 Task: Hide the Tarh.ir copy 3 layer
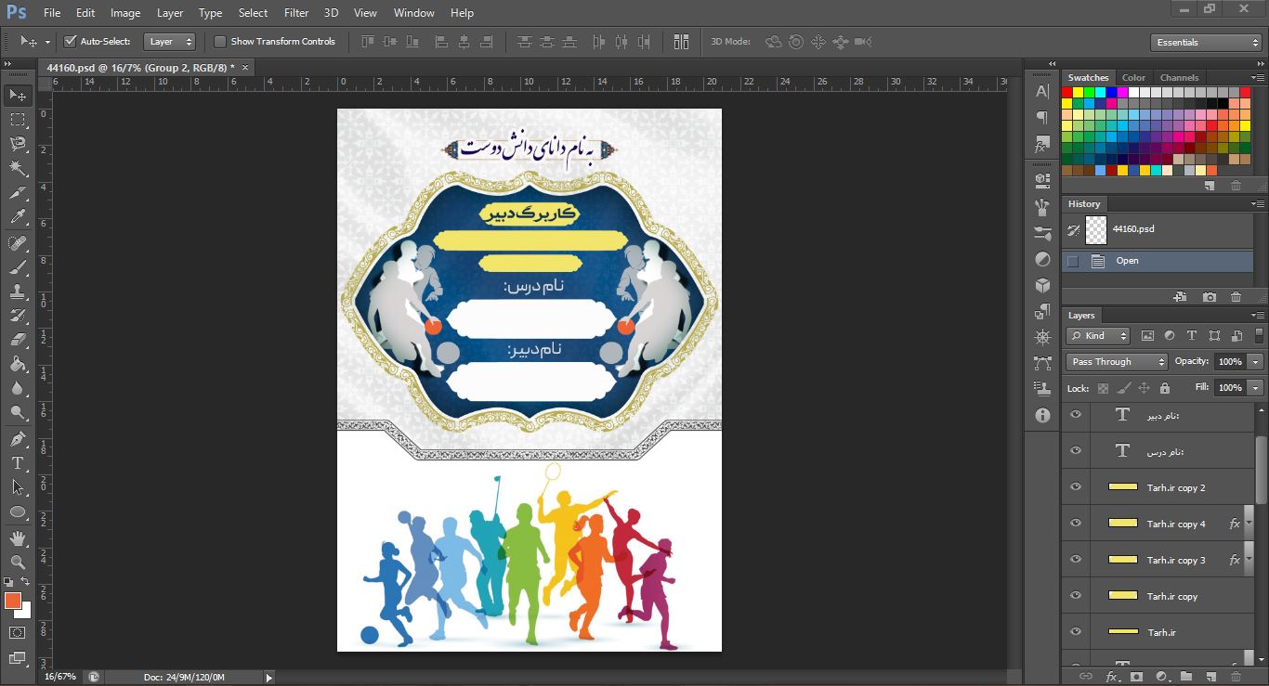pyautogui.click(x=1076, y=559)
